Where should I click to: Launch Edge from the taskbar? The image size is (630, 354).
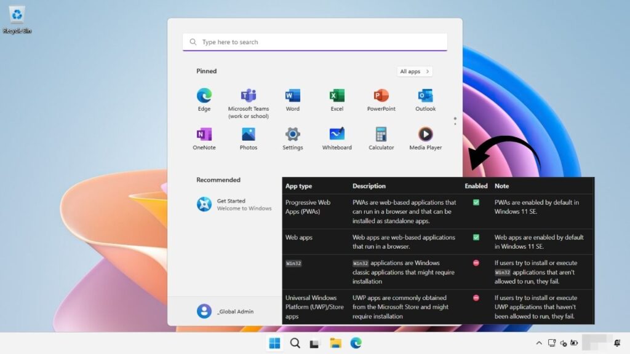[x=356, y=343]
